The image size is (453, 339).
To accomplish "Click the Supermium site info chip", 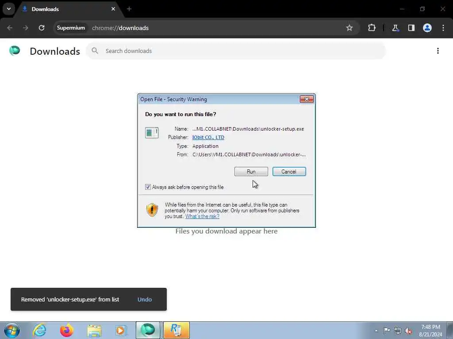I will [71, 28].
